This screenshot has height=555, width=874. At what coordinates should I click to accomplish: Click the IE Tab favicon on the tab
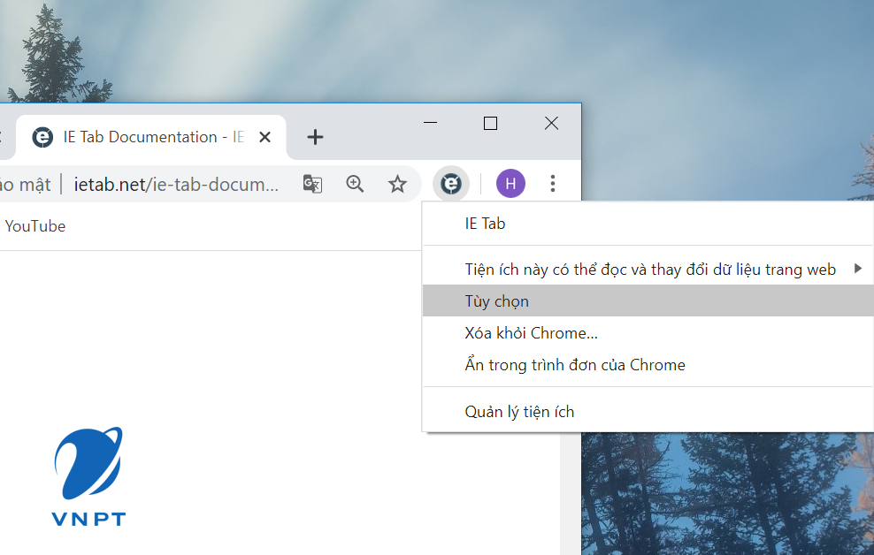(42, 137)
